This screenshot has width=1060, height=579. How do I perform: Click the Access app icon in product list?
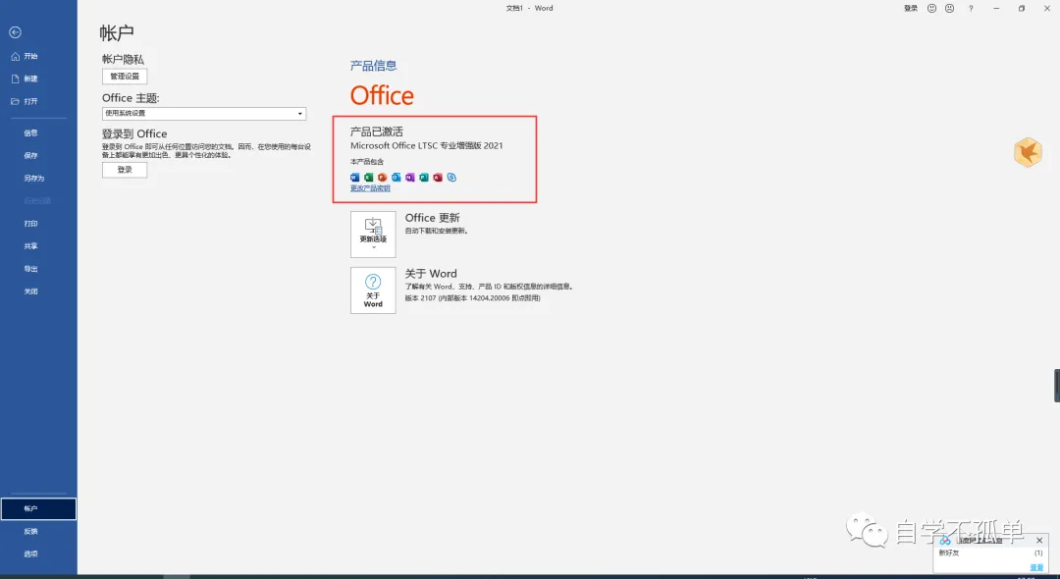438,178
